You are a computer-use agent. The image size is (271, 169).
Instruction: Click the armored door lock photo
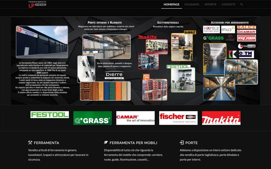click(x=86, y=69)
